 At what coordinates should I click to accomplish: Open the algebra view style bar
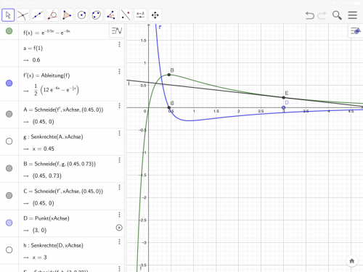tap(117, 30)
